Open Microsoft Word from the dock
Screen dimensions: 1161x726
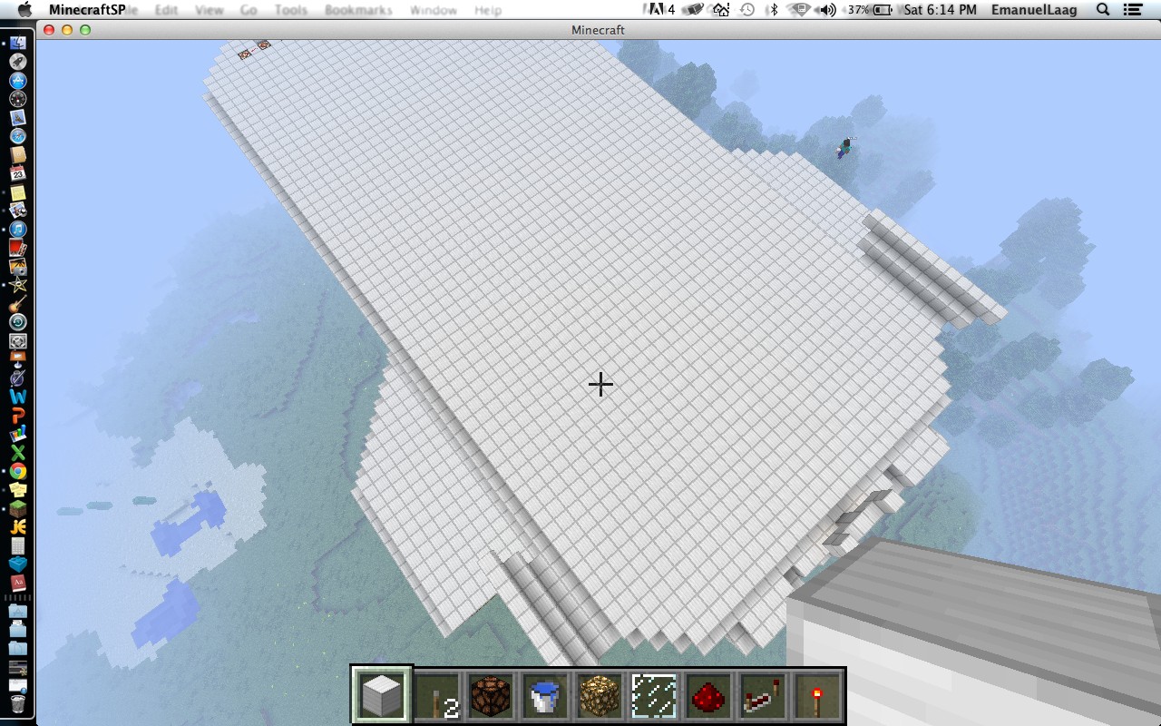(19, 396)
